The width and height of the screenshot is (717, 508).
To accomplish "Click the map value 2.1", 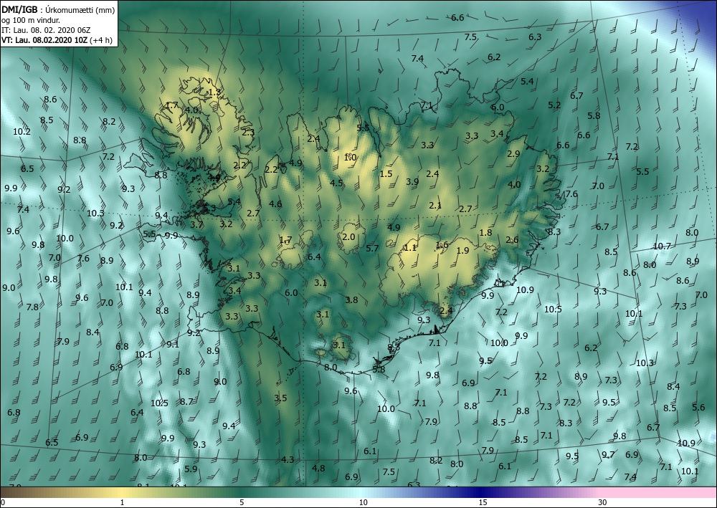I will point(435,205).
